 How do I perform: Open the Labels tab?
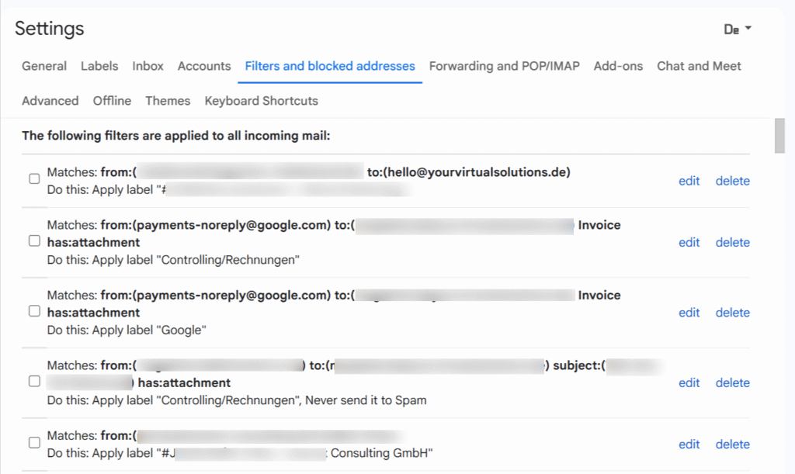[x=99, y=66]
